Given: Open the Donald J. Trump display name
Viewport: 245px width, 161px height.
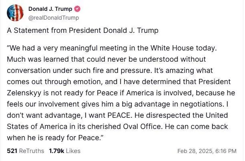Looking at the screenshot, I should (x=50, y=9).
